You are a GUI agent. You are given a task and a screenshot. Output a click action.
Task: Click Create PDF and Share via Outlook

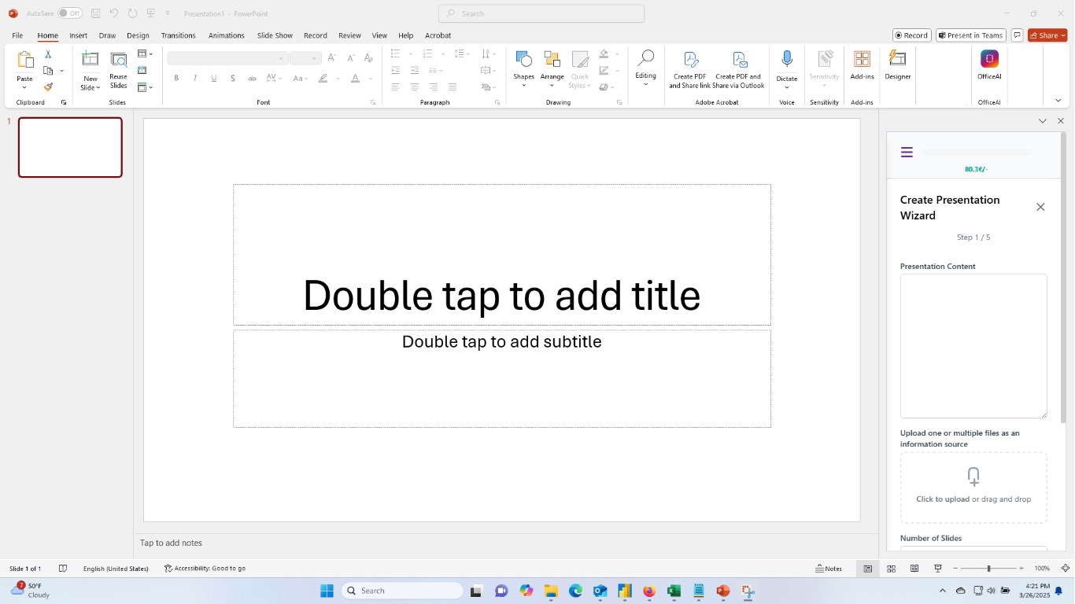(739, 60)
